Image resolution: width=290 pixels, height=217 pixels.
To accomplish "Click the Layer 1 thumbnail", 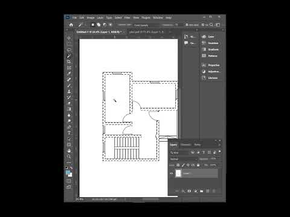I will [178, 173].
